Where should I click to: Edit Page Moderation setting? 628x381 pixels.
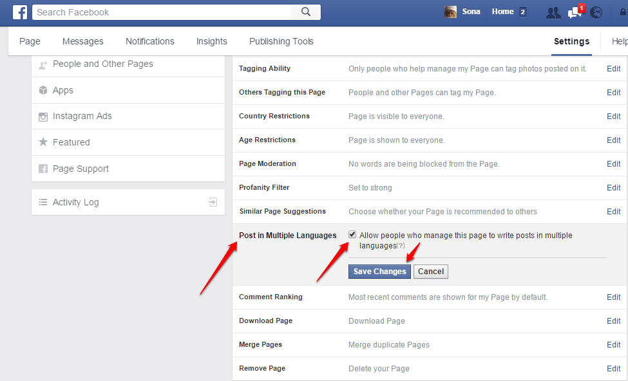(x=614, y=163)
